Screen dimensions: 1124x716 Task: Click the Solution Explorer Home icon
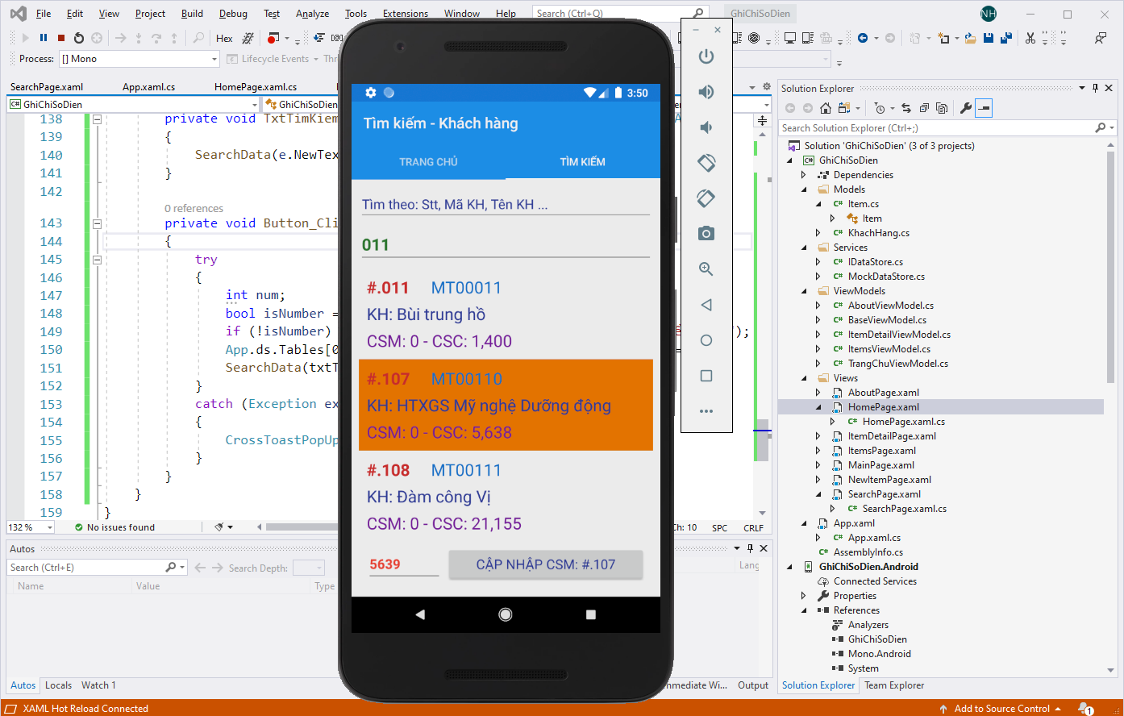[x=825, y=108]
